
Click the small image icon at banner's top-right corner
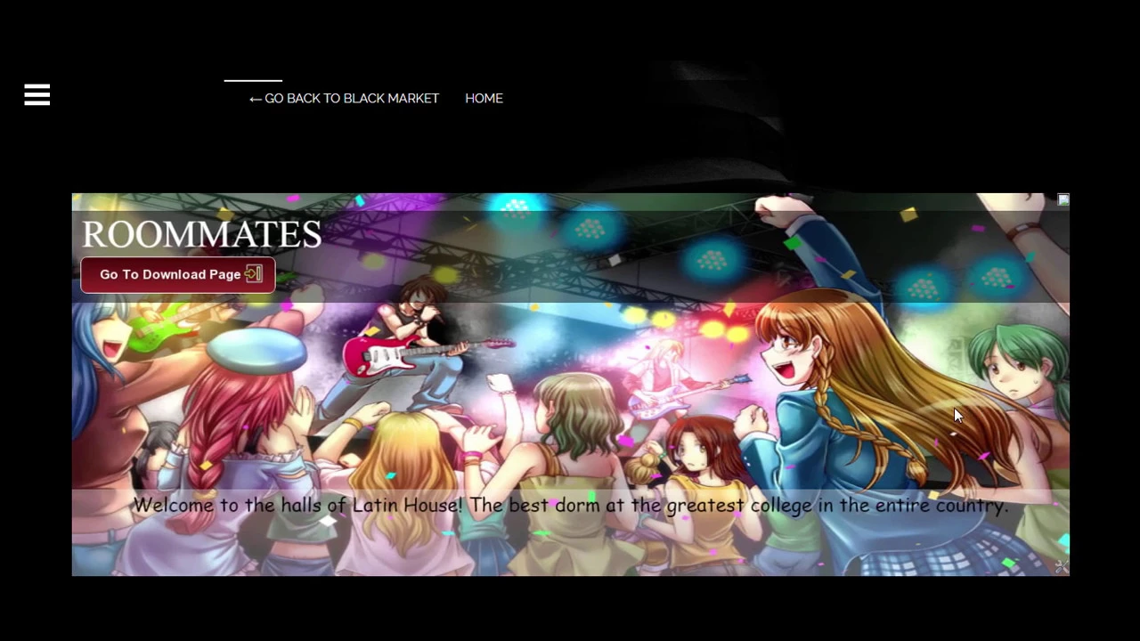point(1063,200)
